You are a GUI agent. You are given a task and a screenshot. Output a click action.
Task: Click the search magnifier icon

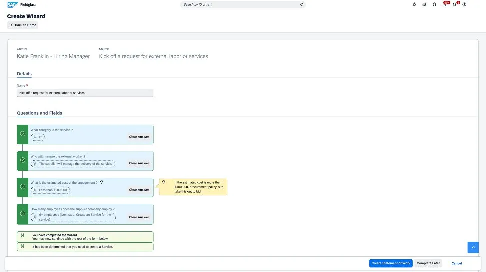302,4
